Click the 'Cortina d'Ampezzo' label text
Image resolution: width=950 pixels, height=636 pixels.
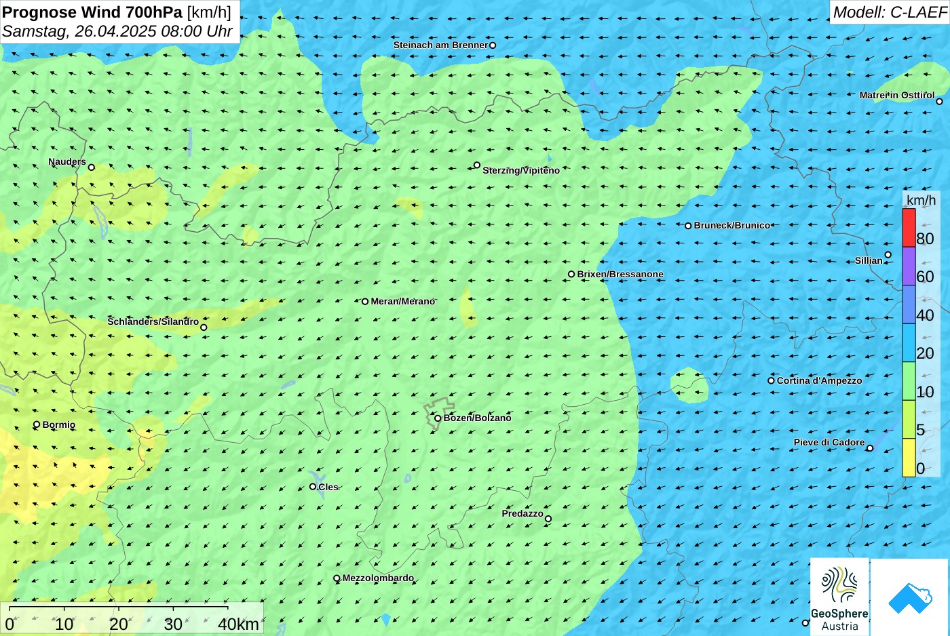[x=819, y=381]
